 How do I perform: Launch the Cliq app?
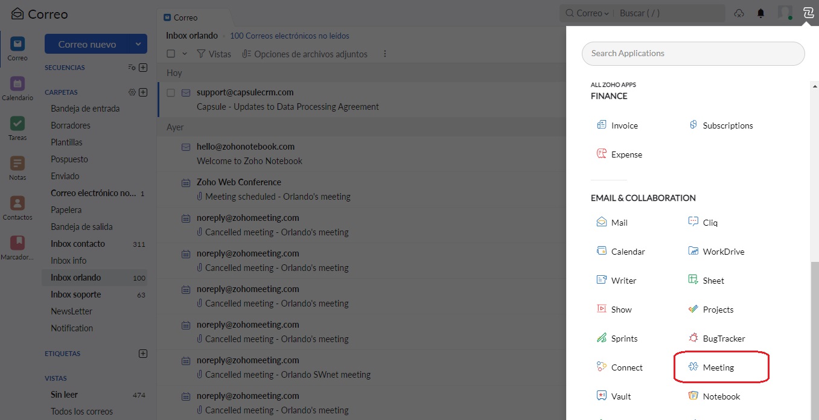[x=703, y=223]
